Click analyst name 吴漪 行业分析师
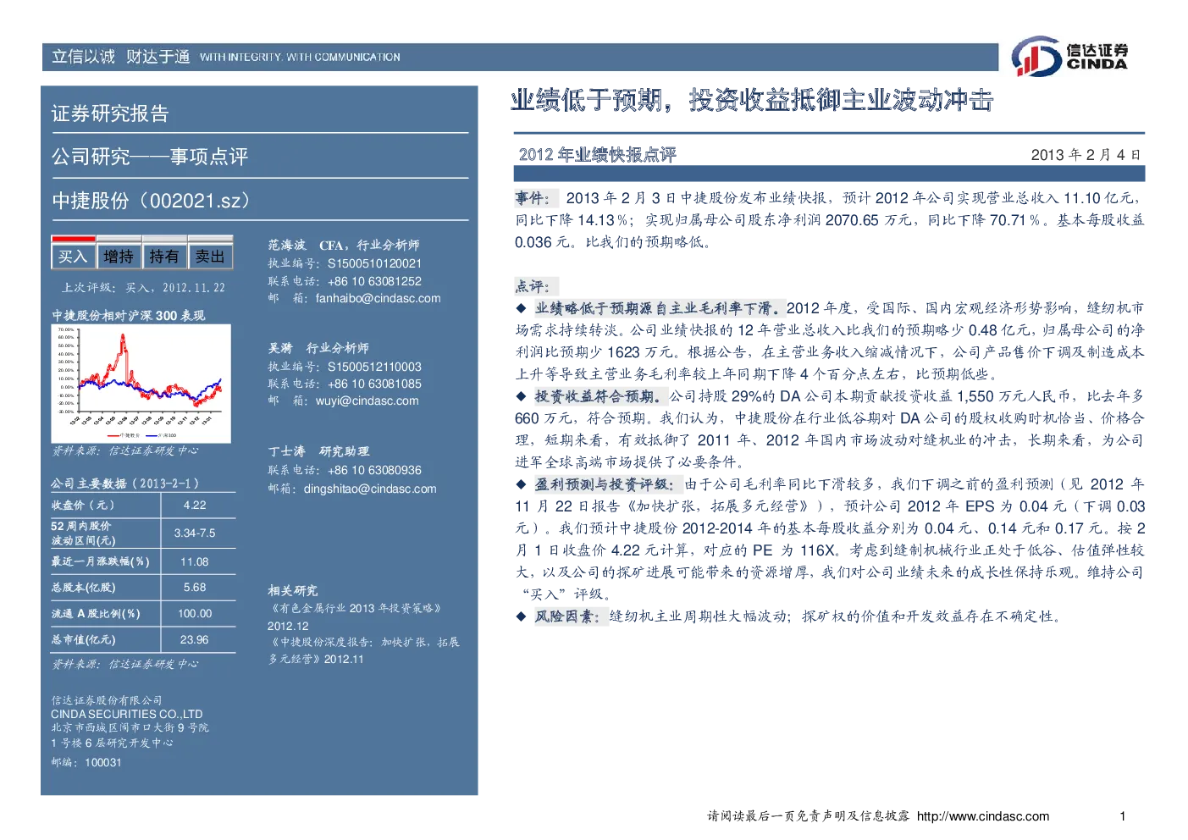Viewport: 1188px width, 840px height. coord(318,348)
